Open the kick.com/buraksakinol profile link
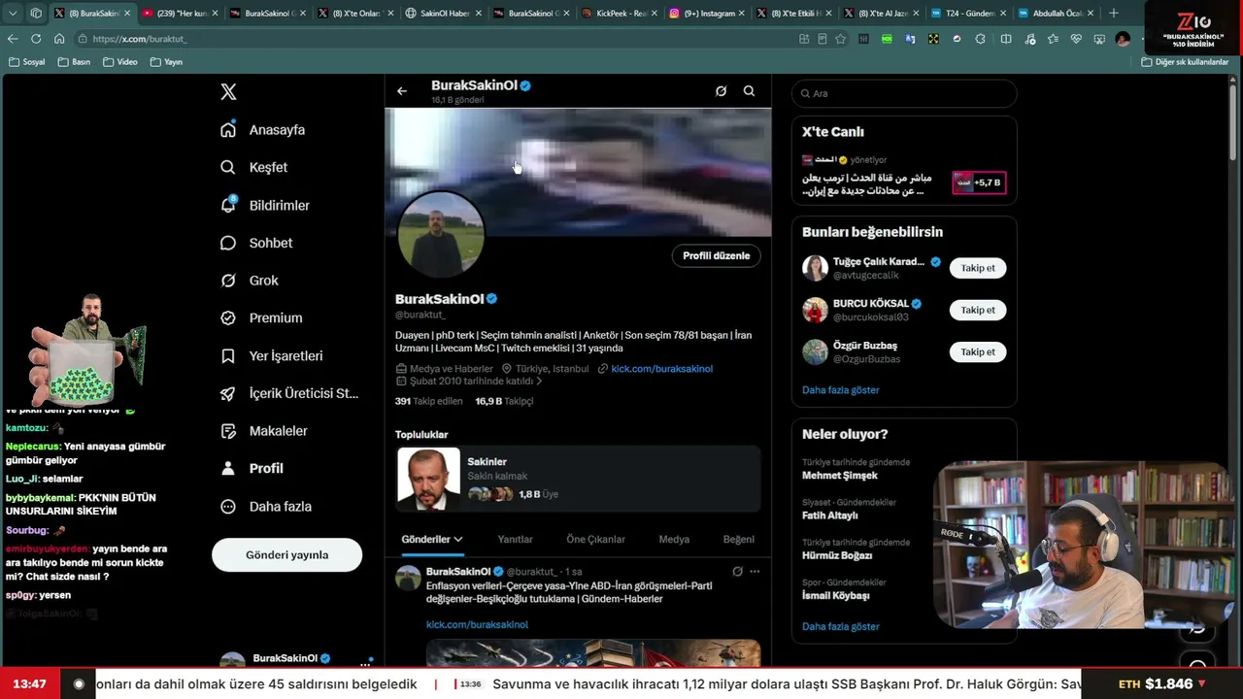Viewport: 1243px width, 699px height. coord(662,369)
